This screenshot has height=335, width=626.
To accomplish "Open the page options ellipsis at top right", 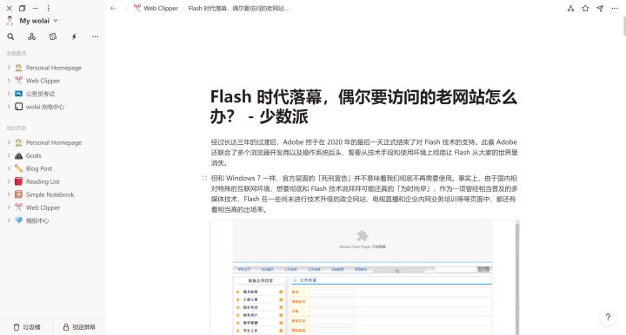I will 615,9.
